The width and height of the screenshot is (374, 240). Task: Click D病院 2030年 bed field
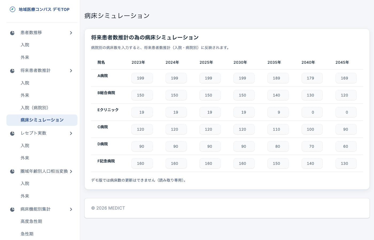[x=244, y=146]
